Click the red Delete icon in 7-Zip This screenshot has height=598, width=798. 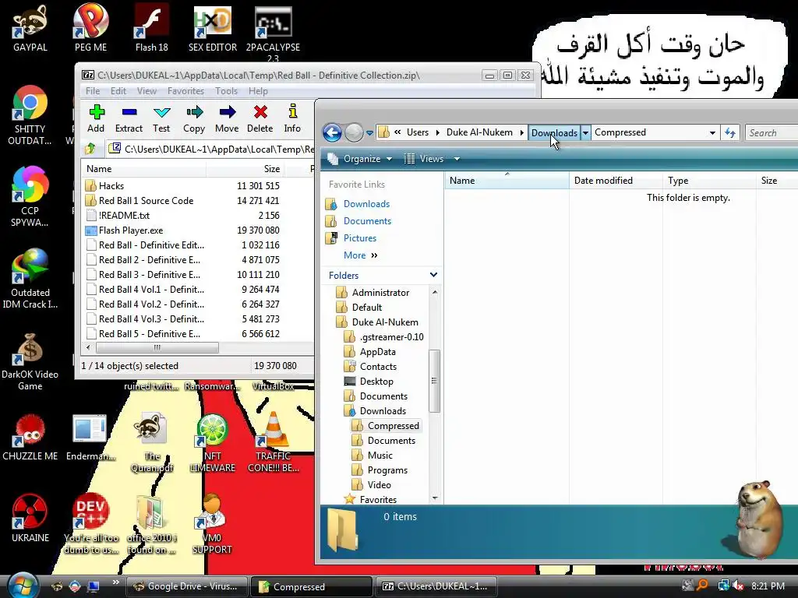click(x=260, y=118)
